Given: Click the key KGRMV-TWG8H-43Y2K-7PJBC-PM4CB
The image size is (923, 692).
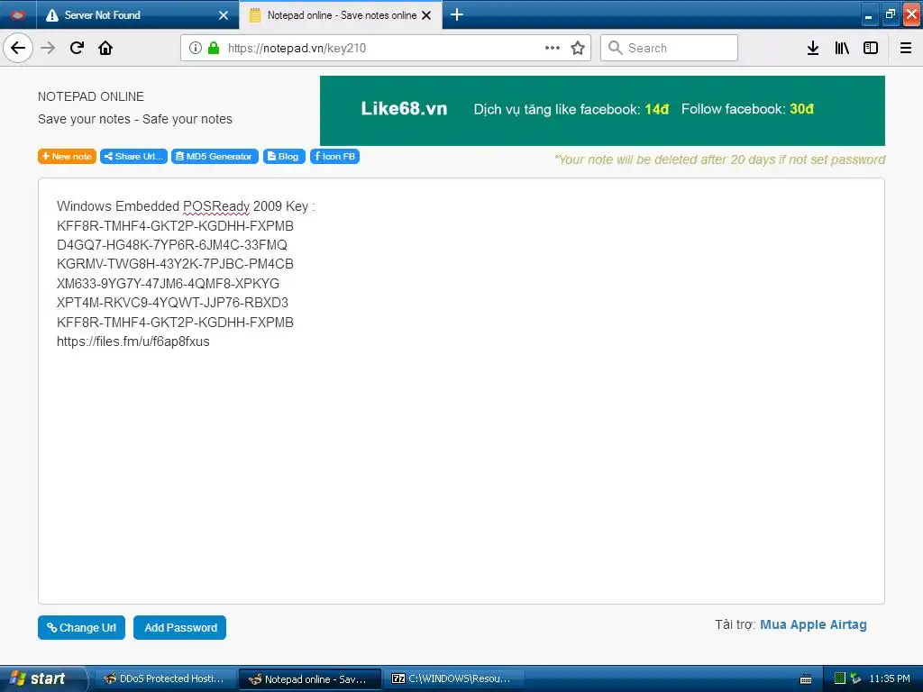Looking at the screenshot, I should 175,264.
